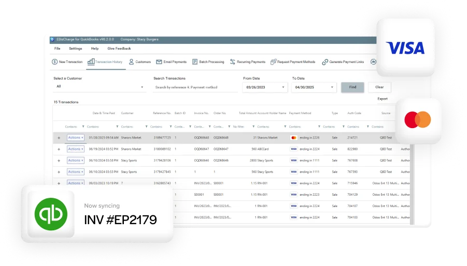Viewport: 467px width, 266px height.
Task: Select the '2800 Stacy Sports' amount cell
Action: [261, 160]
